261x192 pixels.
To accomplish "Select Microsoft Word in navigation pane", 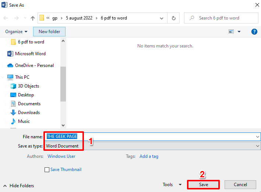I will coord(30,54).
